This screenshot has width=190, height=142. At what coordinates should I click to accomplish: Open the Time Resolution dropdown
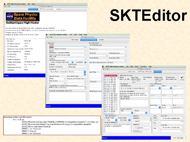pos(118,55)
